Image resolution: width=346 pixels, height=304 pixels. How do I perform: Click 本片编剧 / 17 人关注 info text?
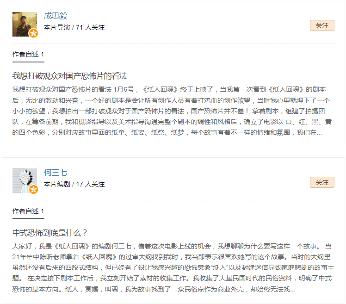pyautogui.click(x=74, y=184)
